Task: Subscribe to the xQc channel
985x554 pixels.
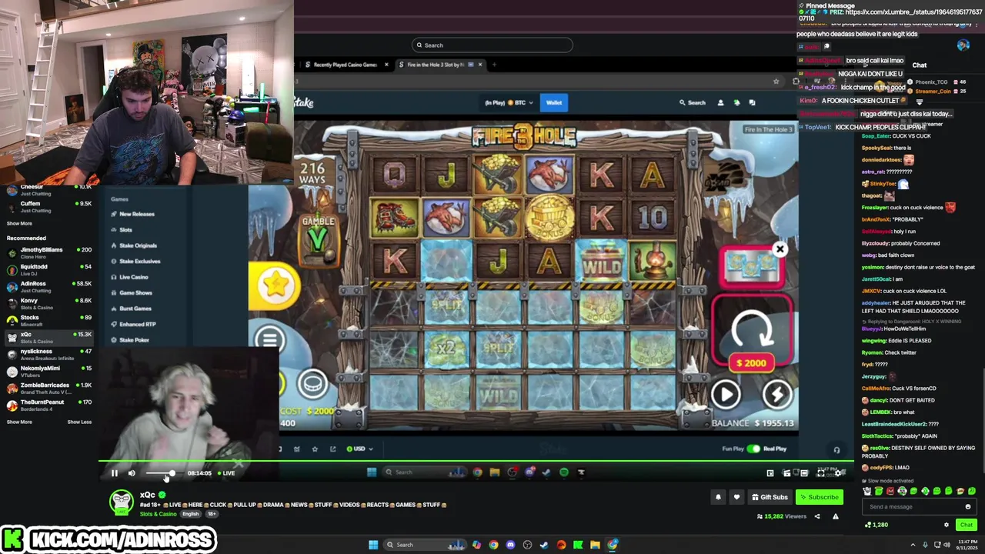Action: click(819, 497)
